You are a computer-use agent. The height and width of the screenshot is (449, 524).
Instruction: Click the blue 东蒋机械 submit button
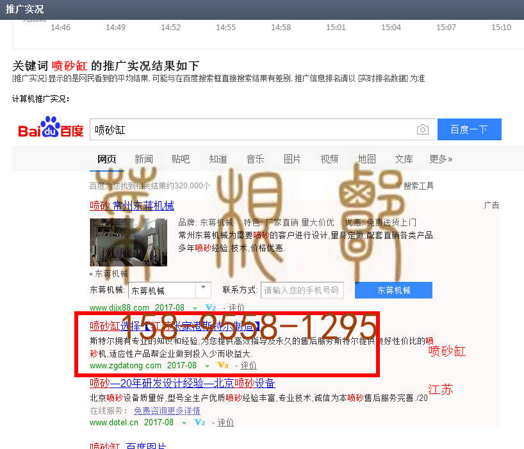393,290
